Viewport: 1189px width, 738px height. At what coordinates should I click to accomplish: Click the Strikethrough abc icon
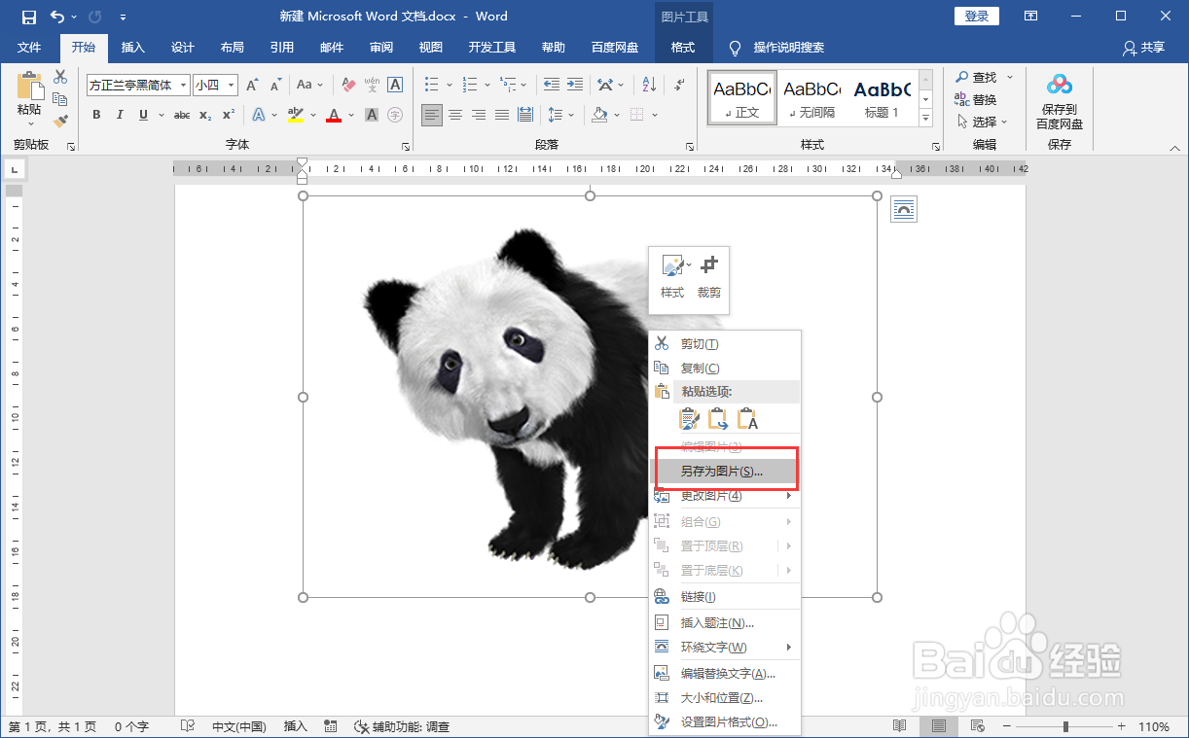pyautogui.click(x=182, y=115)
